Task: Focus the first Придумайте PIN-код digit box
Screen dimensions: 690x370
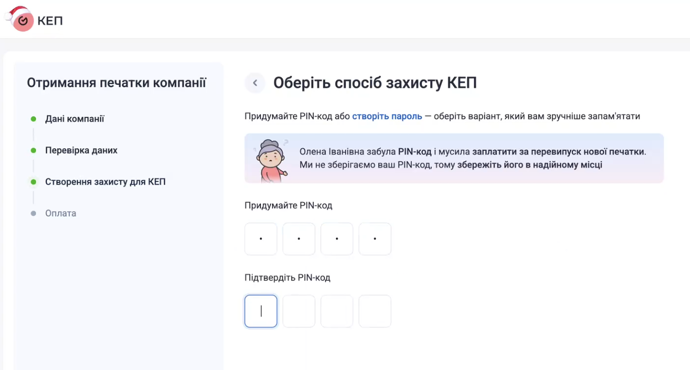Action: 261,239
